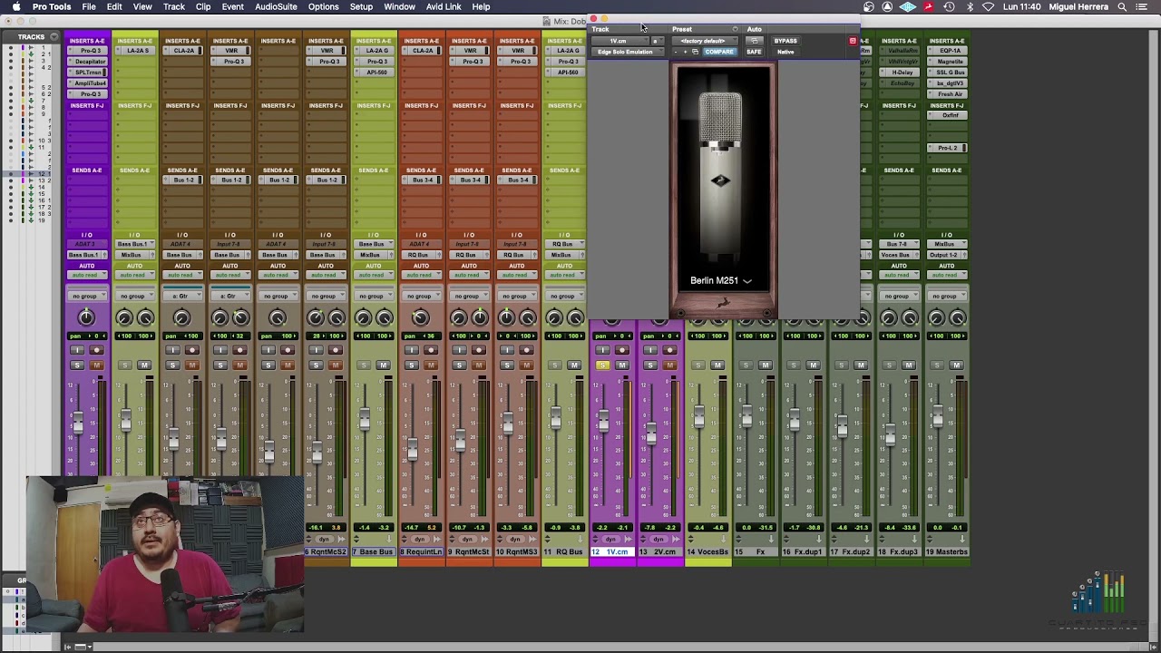Mute the RQ Bus track

pyautogui.click(x=573, y=365)
